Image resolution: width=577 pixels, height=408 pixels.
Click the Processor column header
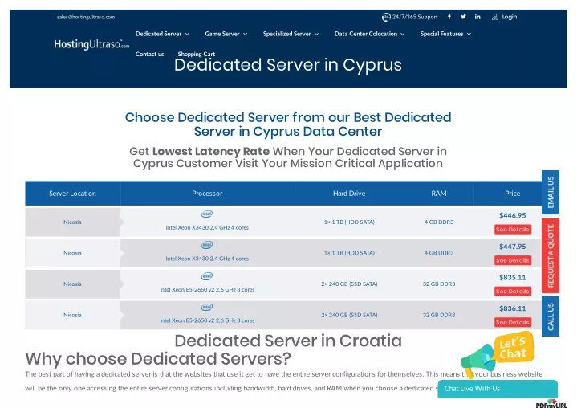click(x=207, y=194)
